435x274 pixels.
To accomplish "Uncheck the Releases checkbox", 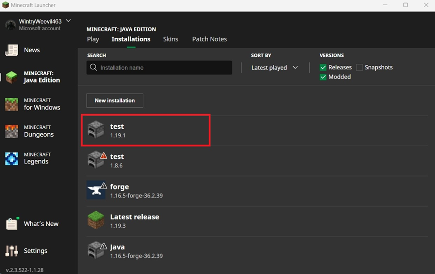I will point(323,67).
